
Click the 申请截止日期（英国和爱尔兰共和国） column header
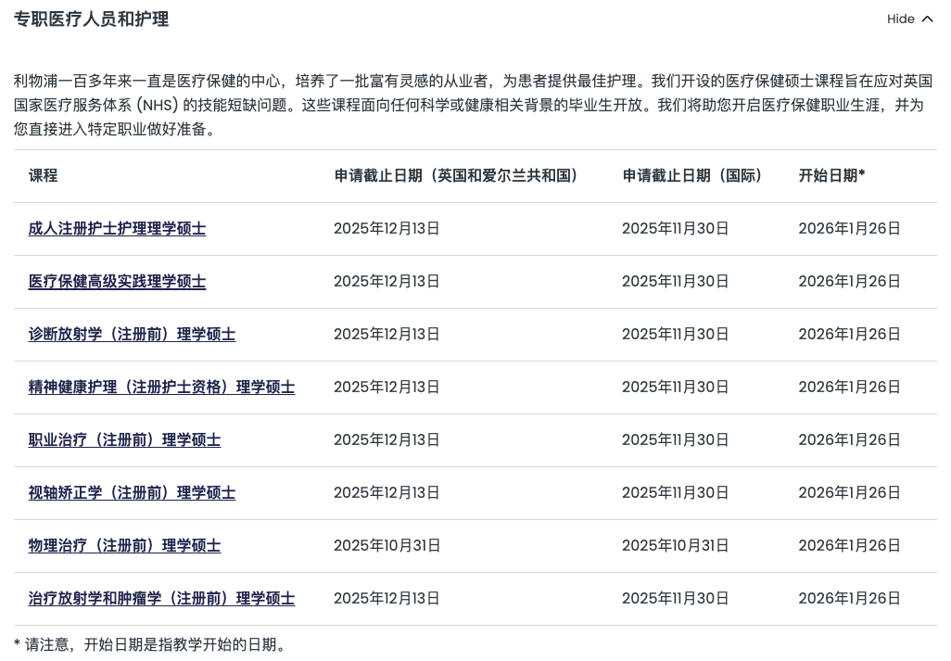pos(456,176)
